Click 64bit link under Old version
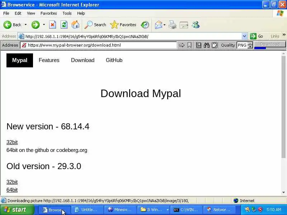 pyautogui.click(x=12, y=190)
